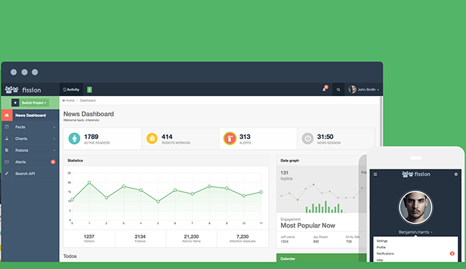Viewport: 466px width, 269px height.
Task: Click the teal Active Readers person icon
Action: click(74, 138)
